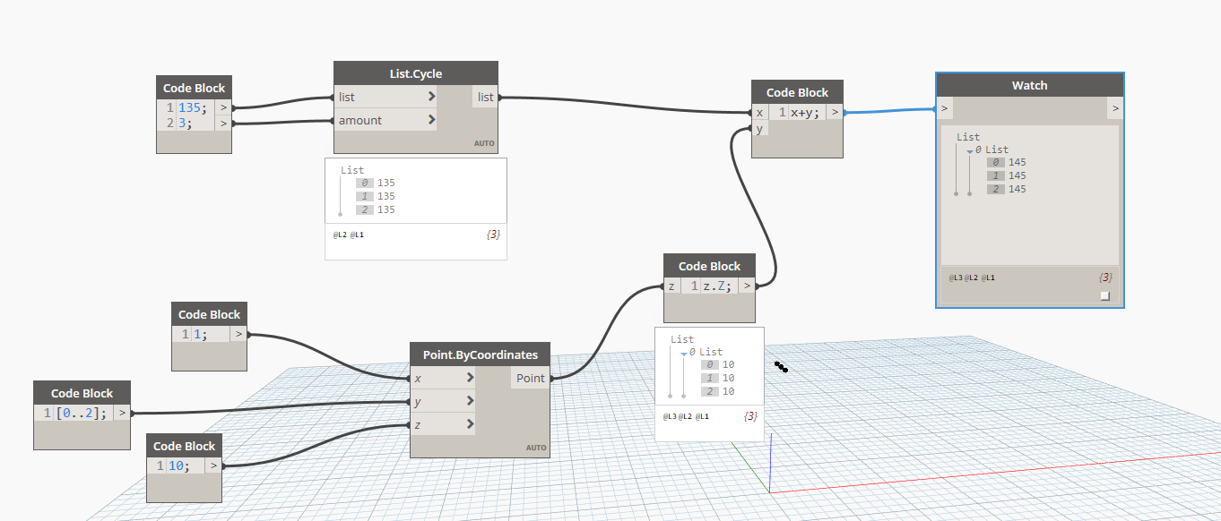Click the code text '3;' in the Code Block
The image size is (1221, 521).
tap(185, 124)
